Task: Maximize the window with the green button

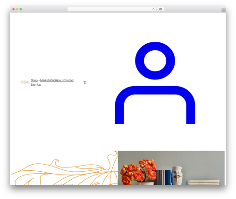Action: click(21, 9)
